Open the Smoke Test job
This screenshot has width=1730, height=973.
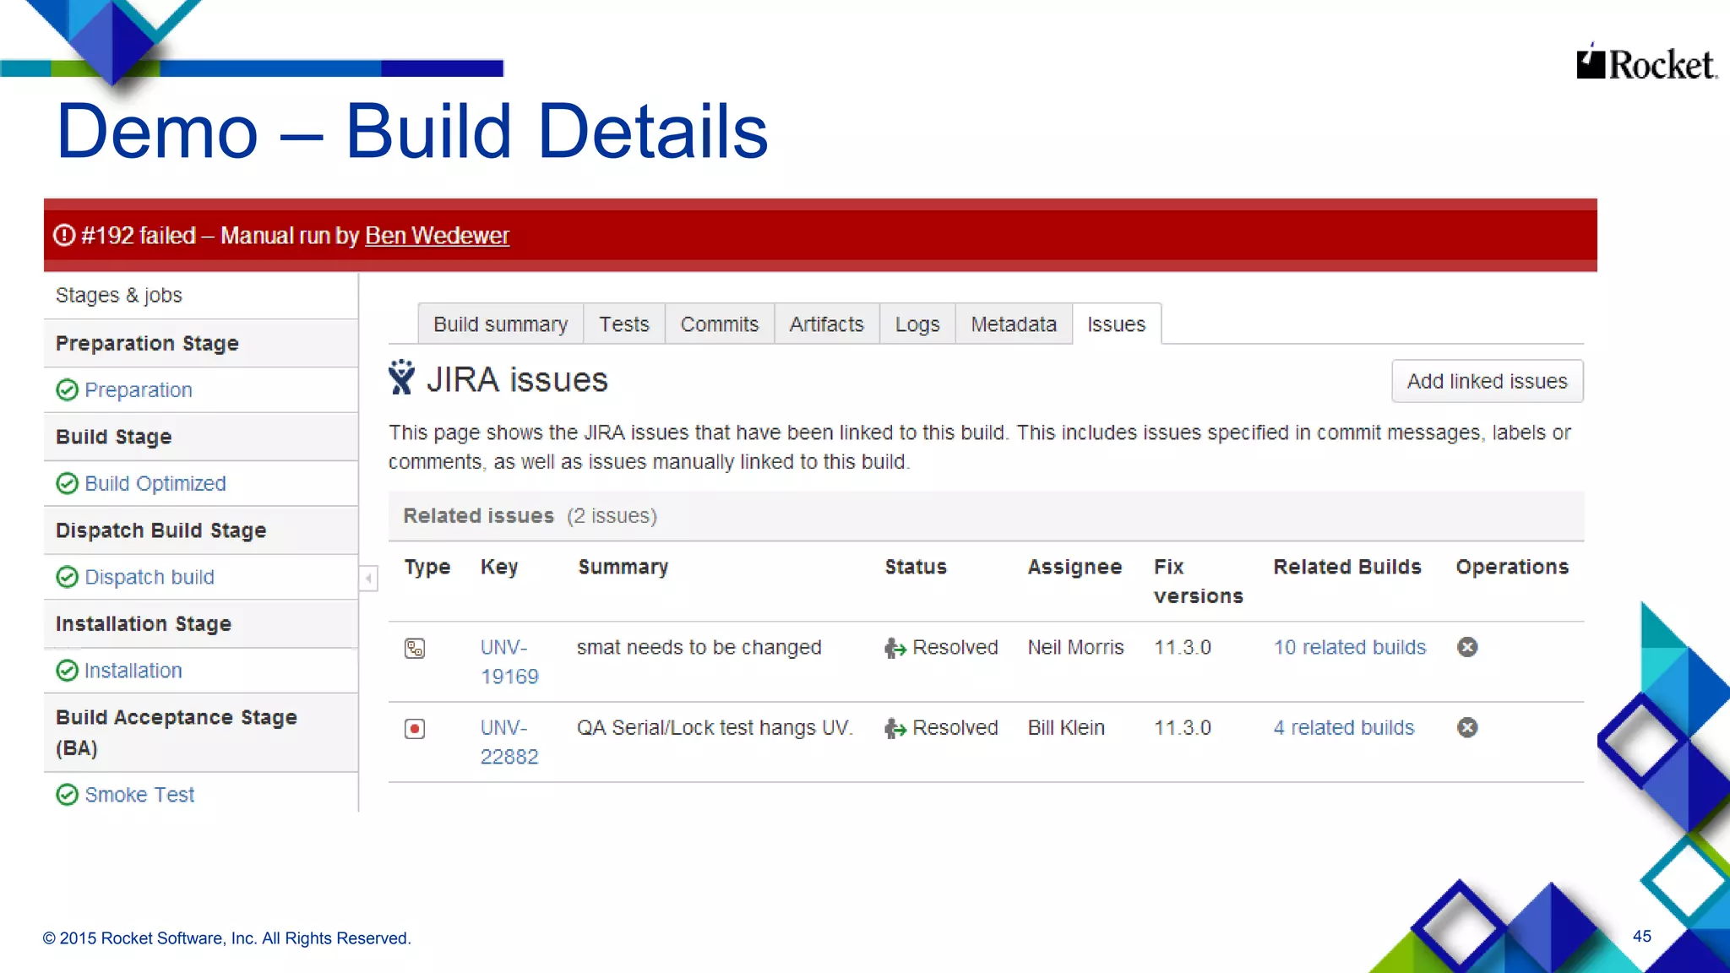140,796
